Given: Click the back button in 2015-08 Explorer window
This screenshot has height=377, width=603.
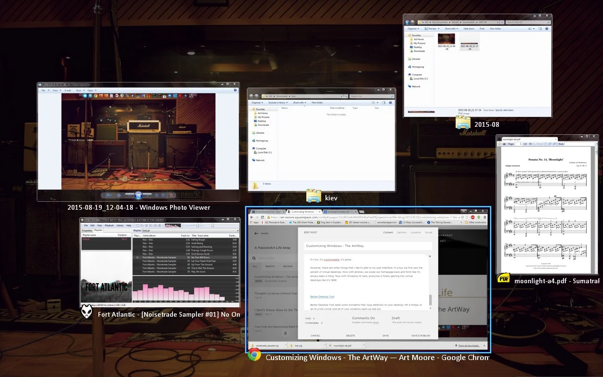Looking at the screenshot, I should (407, 22).
